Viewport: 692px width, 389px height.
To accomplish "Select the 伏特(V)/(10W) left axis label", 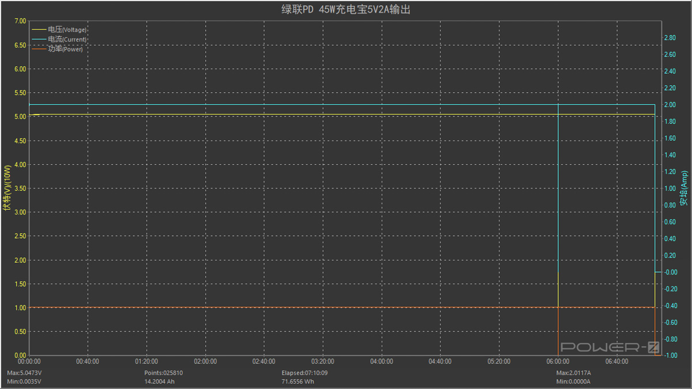I will coord(7,188).
